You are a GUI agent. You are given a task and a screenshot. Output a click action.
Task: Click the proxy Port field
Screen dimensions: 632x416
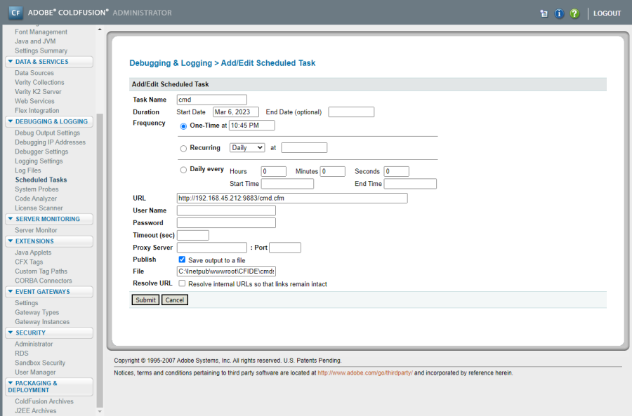click(x=285, y=247)
